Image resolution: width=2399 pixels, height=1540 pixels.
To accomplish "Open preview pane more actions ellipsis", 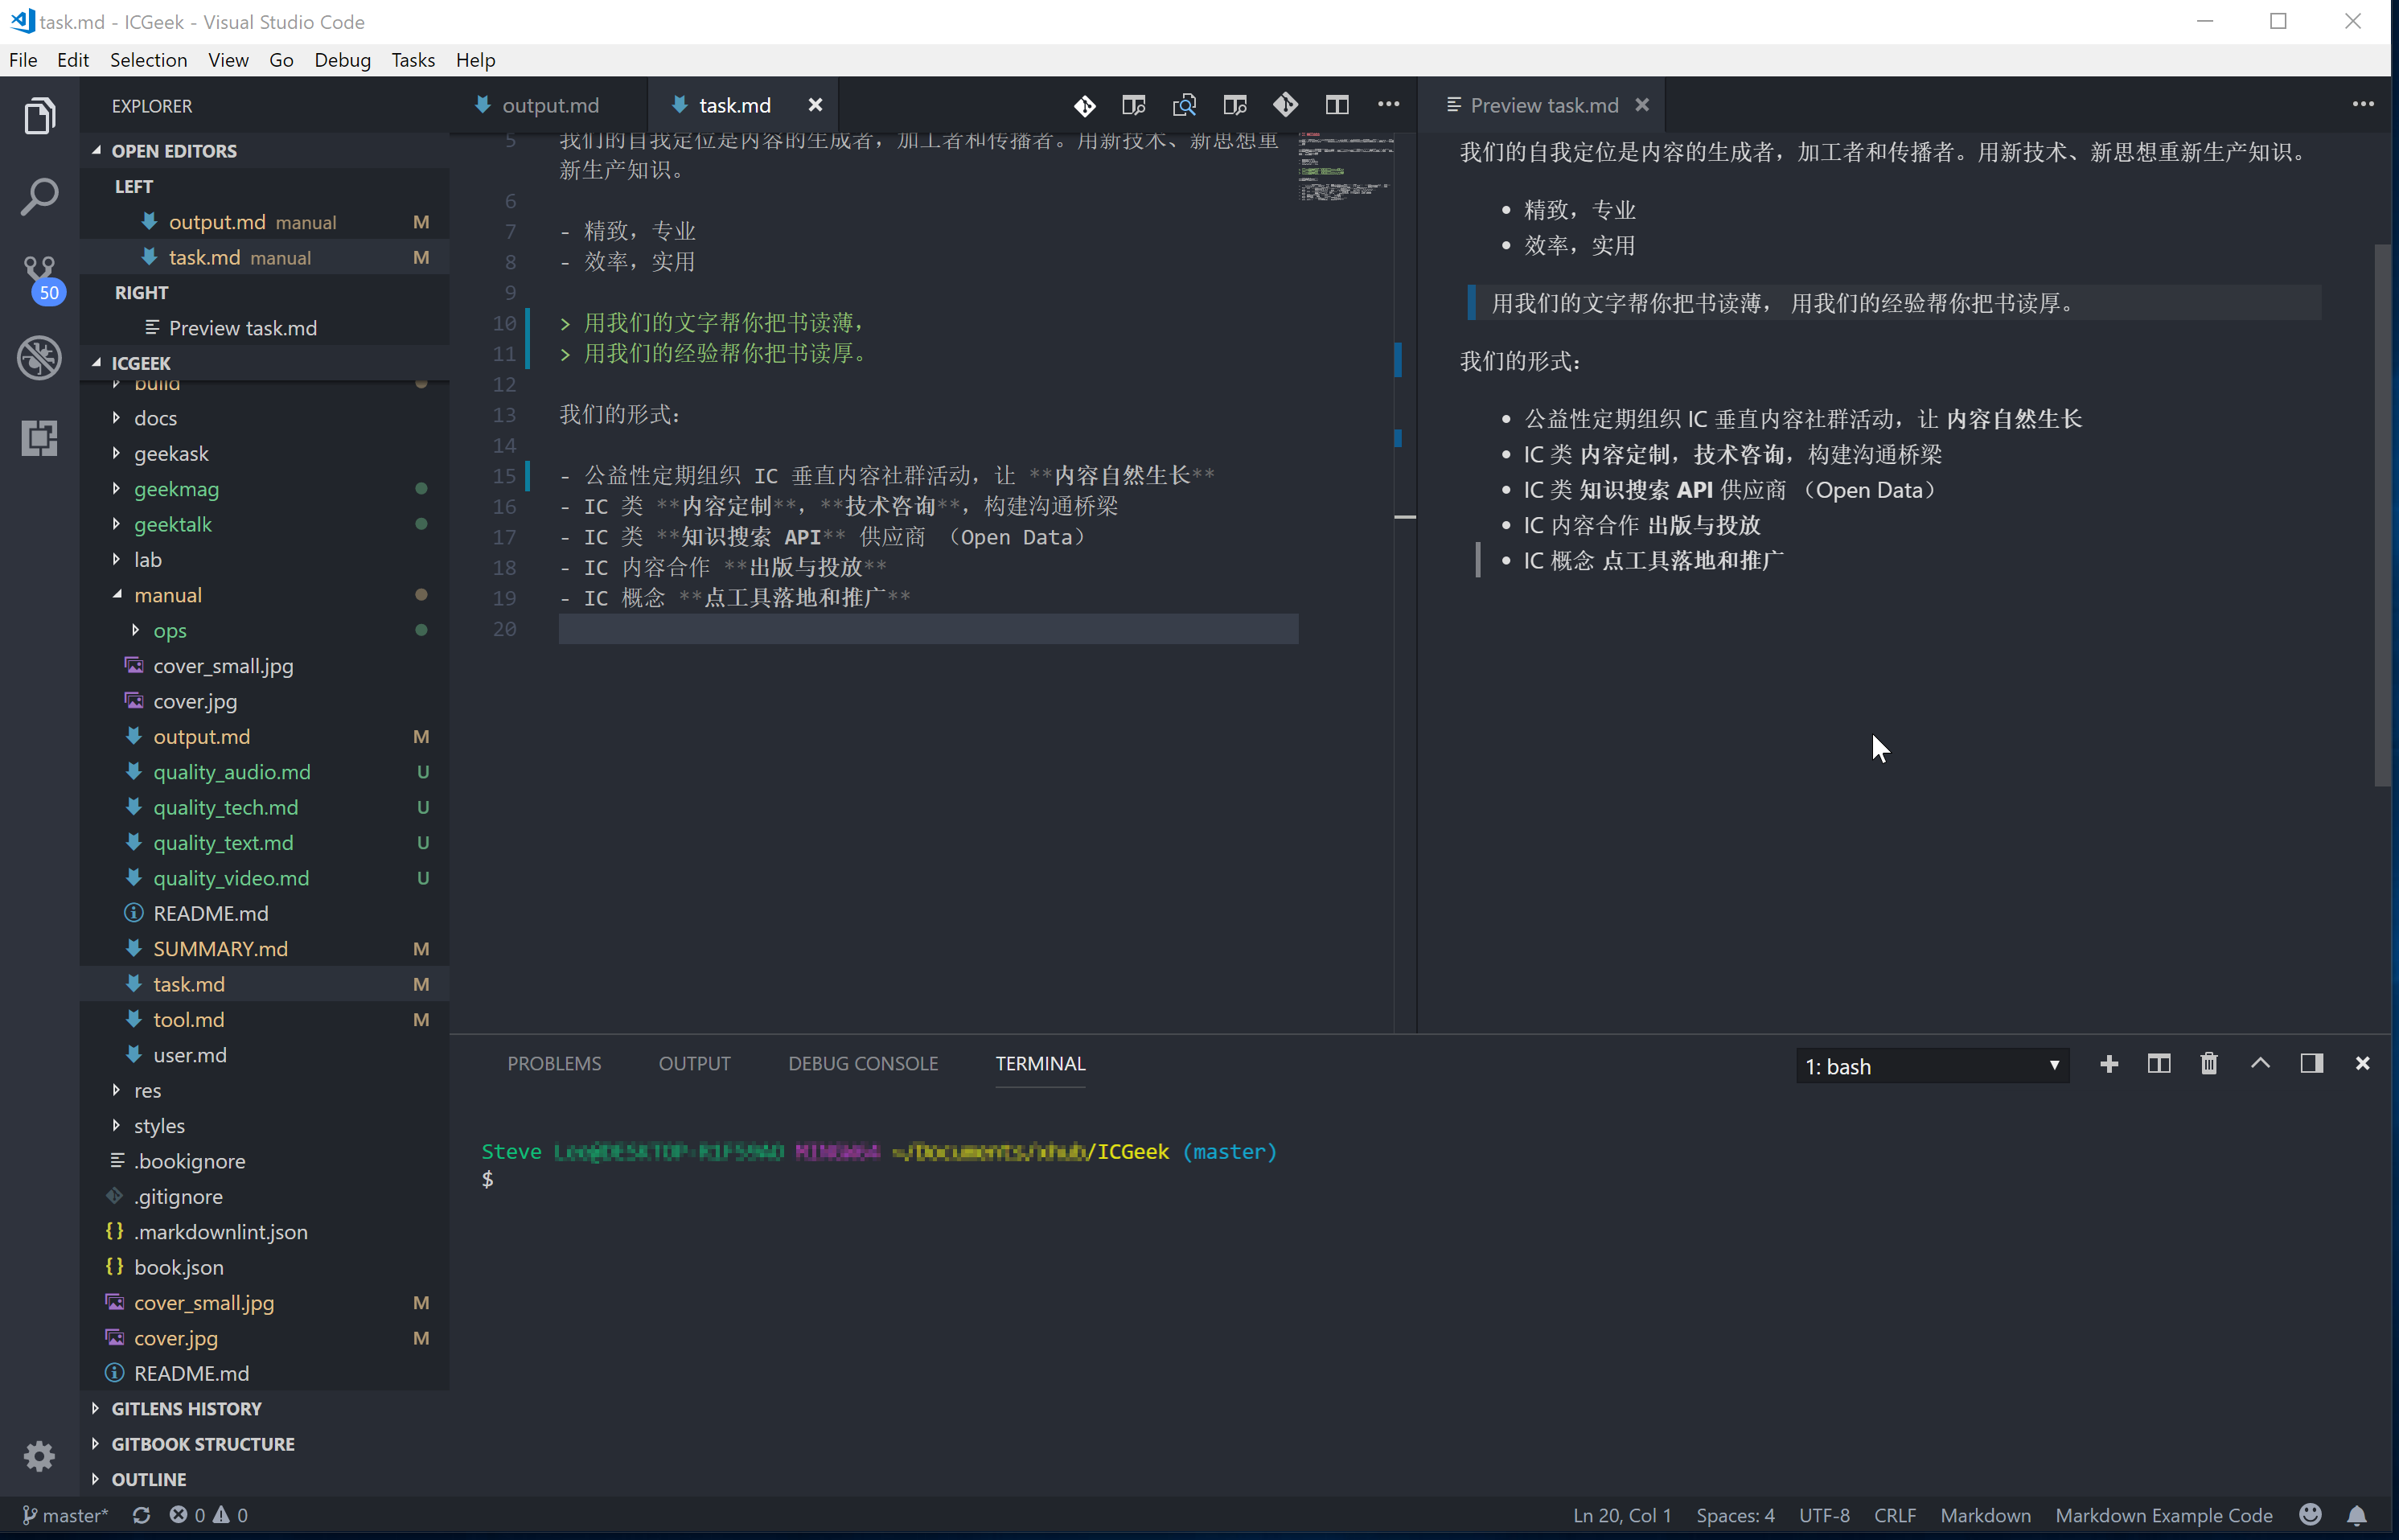I will click(2362, 104).
